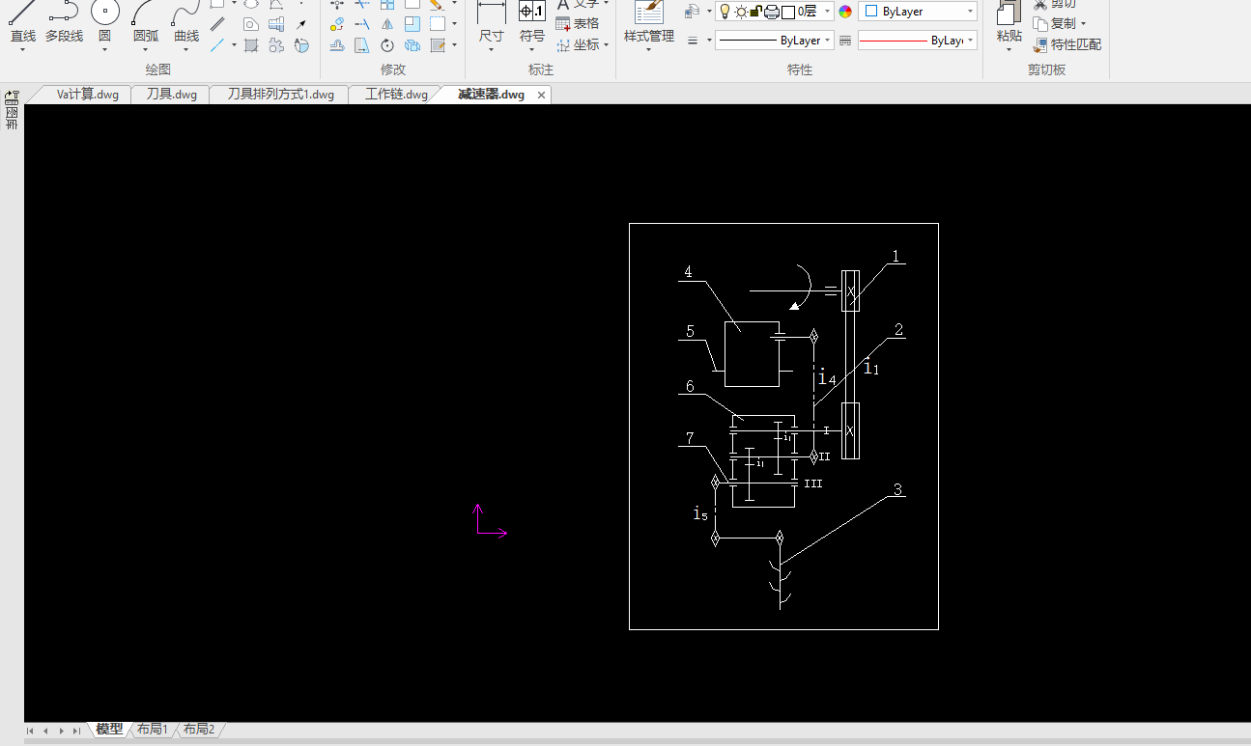Select the 减速器.dwg tab
The image size is (1251, 746).
pos(491,95)
